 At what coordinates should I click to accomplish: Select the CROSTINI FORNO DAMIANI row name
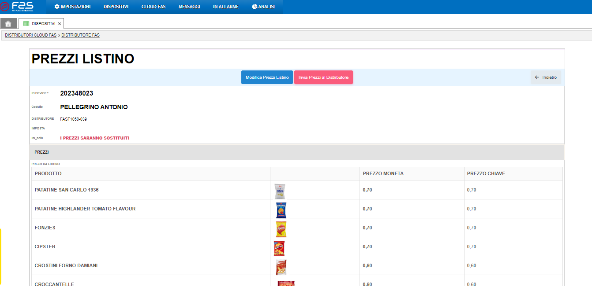pyautogui.click(x=66, y=265)
